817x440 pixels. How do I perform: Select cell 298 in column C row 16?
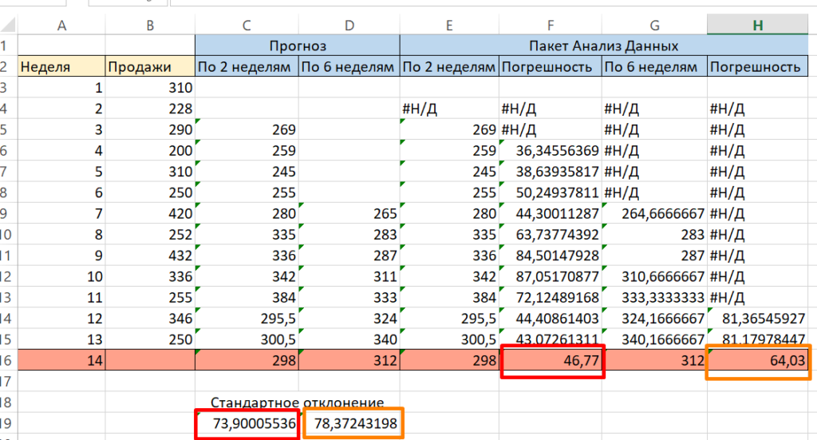247,360
